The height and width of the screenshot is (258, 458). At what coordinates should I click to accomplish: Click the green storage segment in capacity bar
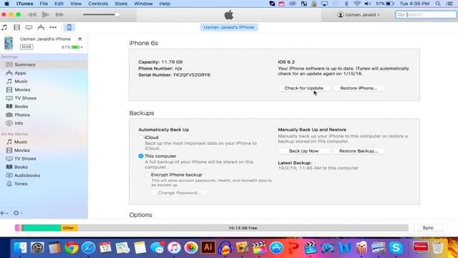pos(42,228)
